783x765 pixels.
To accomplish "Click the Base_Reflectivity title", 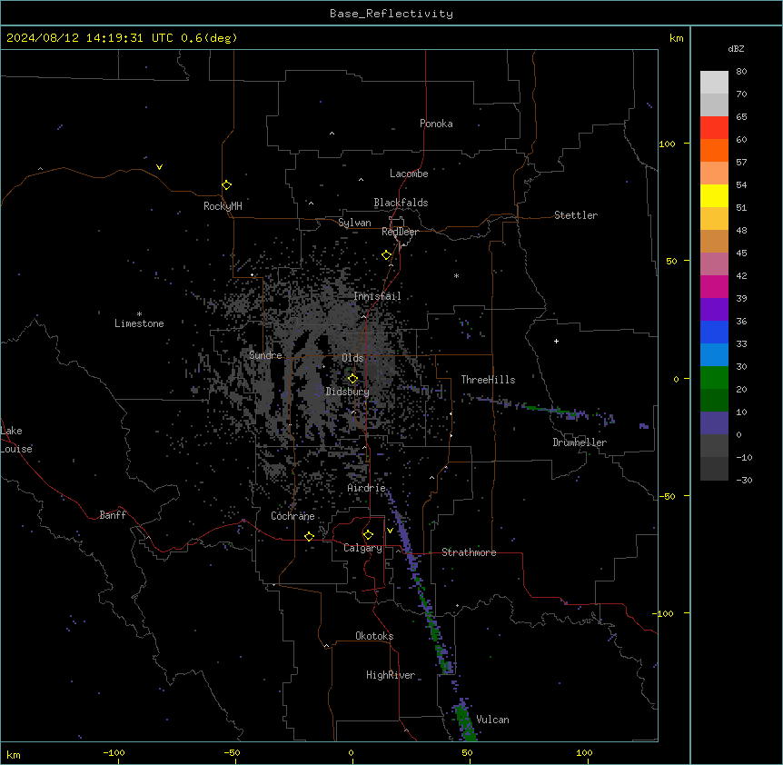I will [x=391, y=14].
